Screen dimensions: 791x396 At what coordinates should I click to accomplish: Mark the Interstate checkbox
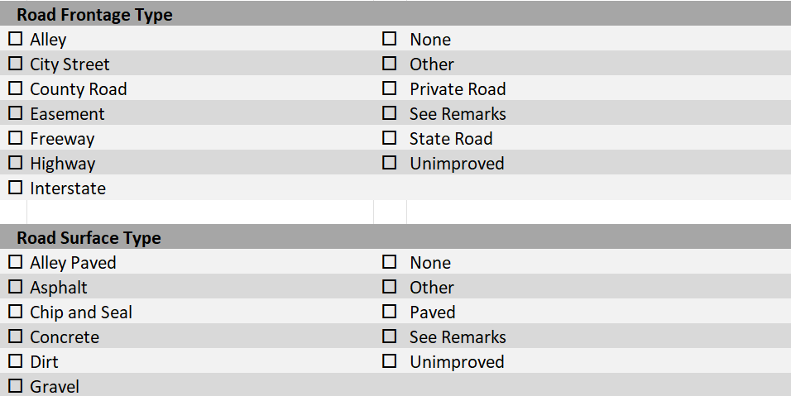[x=16, y=188]
